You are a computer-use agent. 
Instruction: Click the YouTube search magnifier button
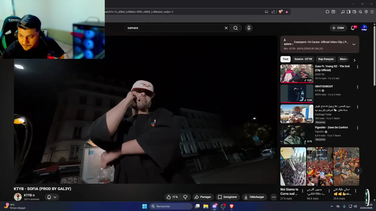coord(236,28)
